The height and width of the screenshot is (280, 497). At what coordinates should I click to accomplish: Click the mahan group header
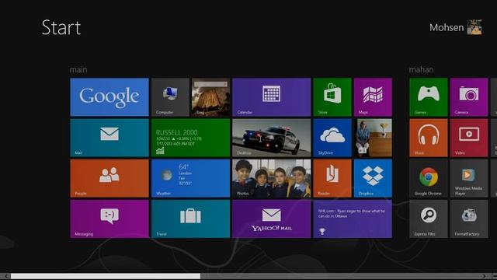point(421,69)
